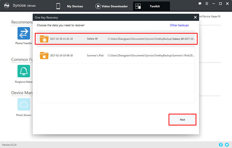
Task: Open the hamburger menu icon
Action: [207, 4]
